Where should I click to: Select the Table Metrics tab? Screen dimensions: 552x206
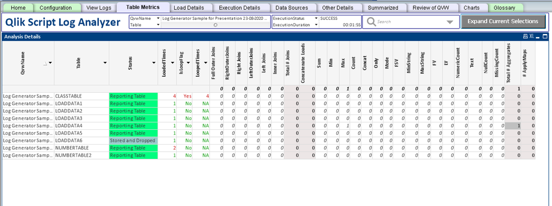pos(143,7)
